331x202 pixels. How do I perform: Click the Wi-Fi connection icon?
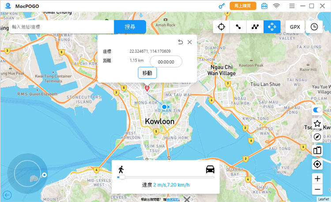pyautogui.click(x=277, y=6)
